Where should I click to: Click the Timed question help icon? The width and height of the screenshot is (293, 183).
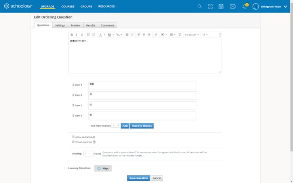coord(94,142)
